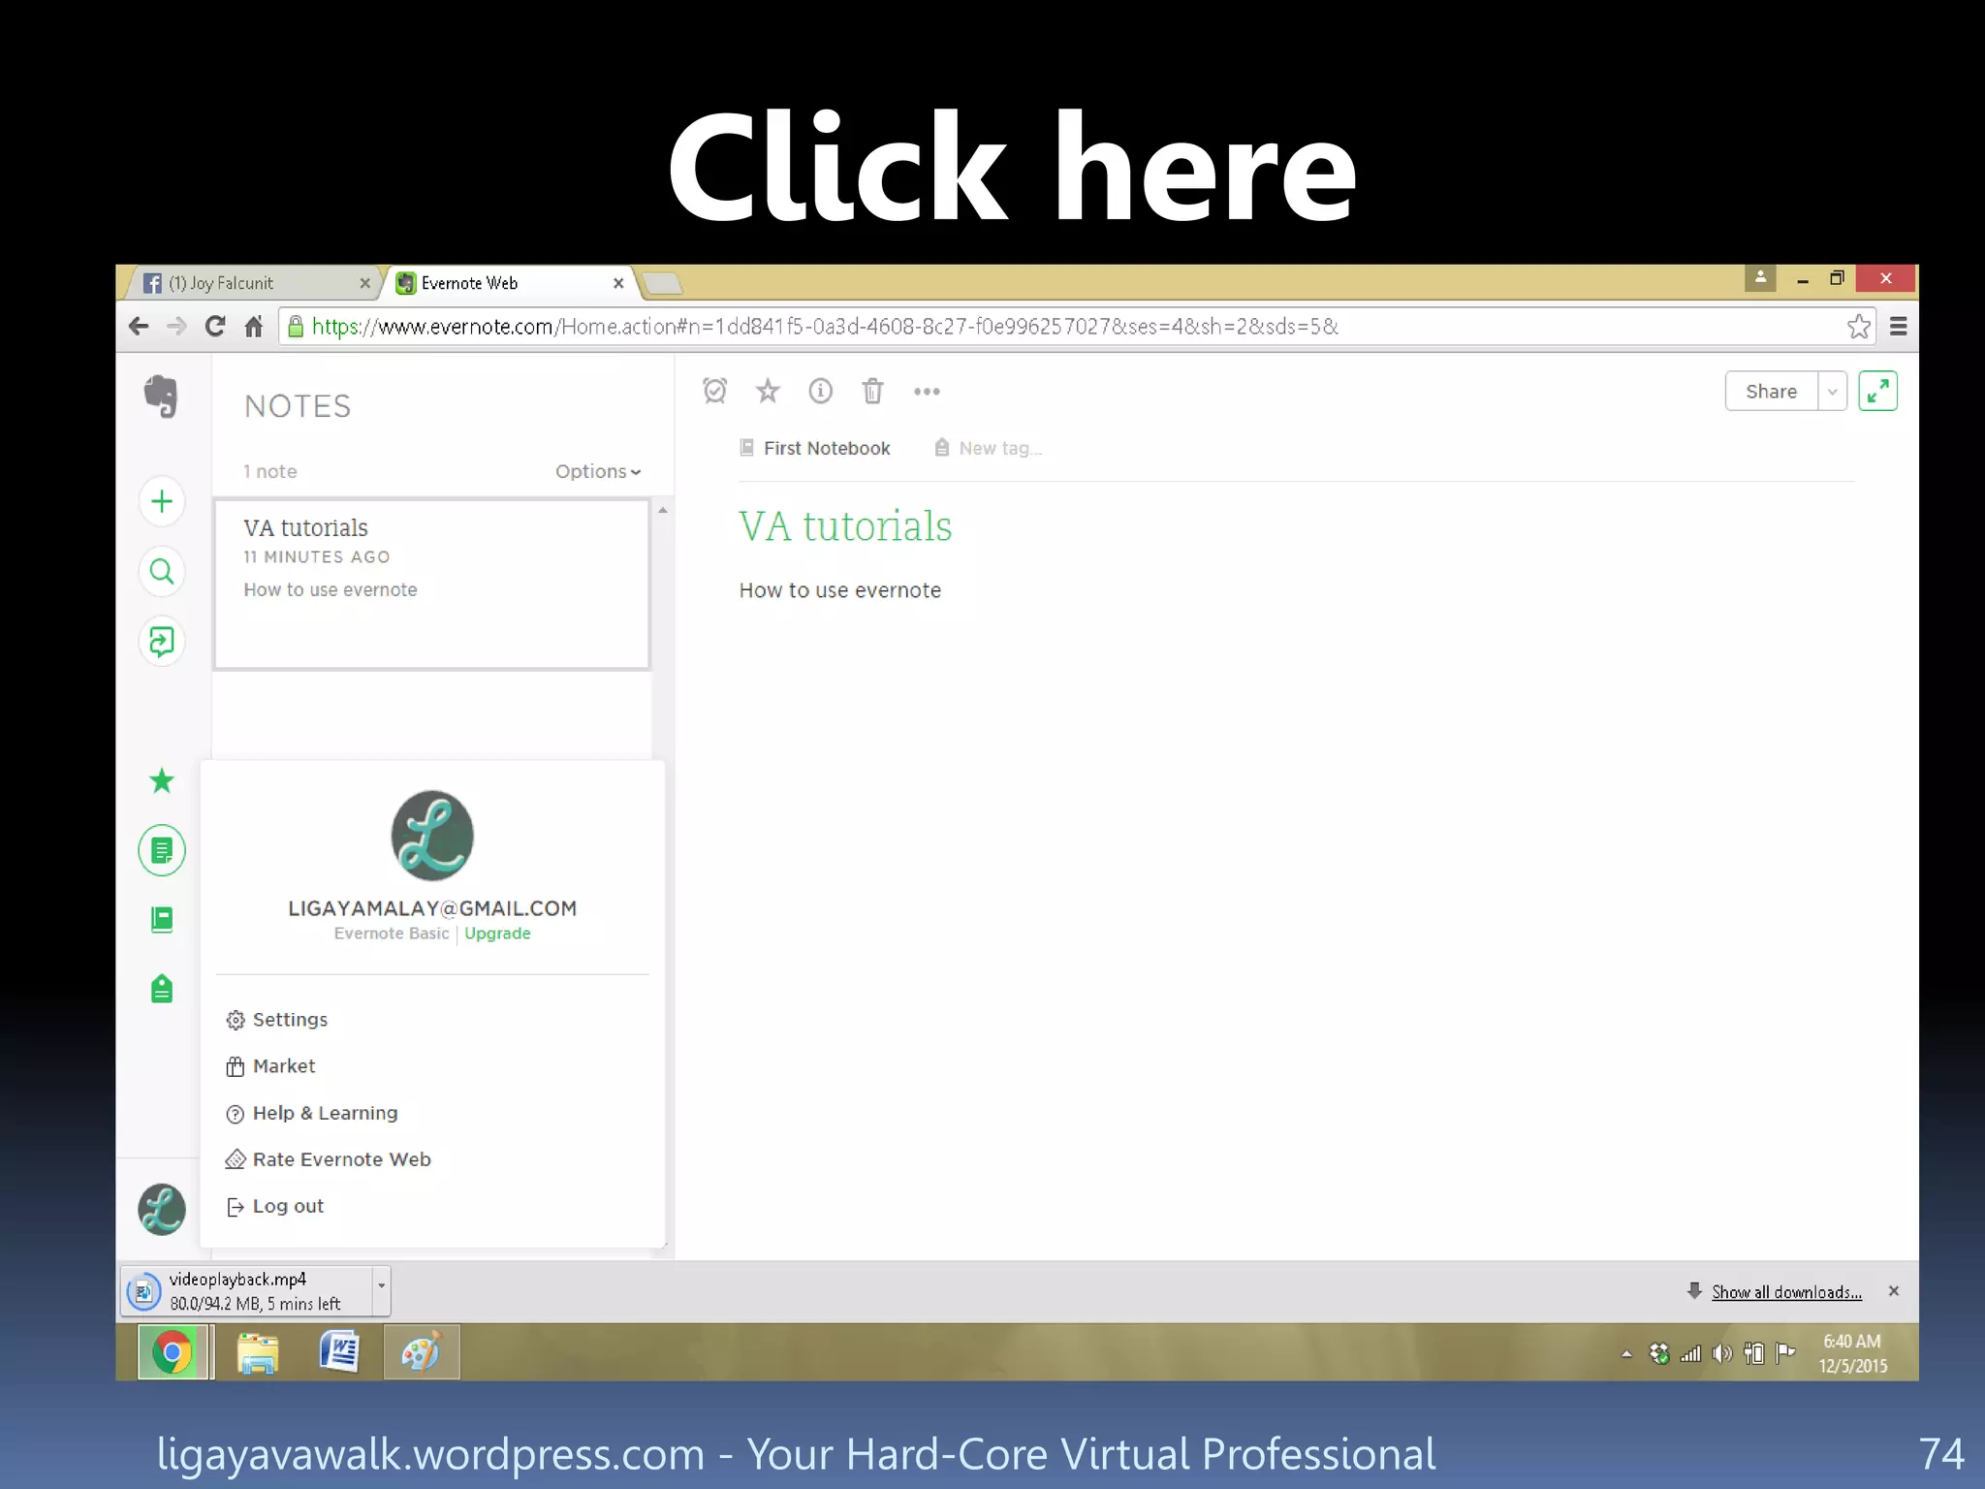Screen dimensions: 1985x1489
Task: Expand the Options dropdown in Notes
Action: click(597, 471)
